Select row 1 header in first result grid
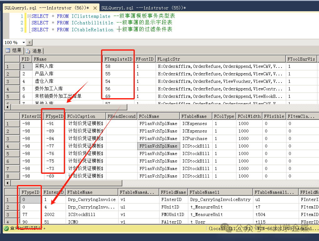319x241 pixels. tap(12, 66)
